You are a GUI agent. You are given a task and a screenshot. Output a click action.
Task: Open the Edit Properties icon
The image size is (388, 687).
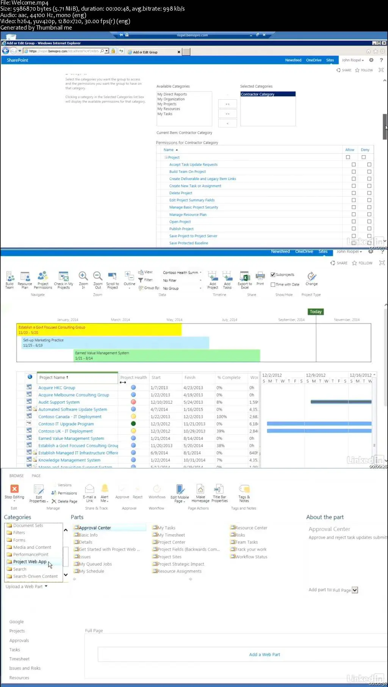[x=39, y=489]
